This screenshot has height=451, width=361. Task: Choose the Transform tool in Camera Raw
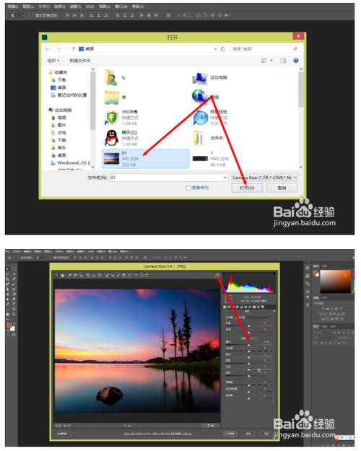pos(100,275)
